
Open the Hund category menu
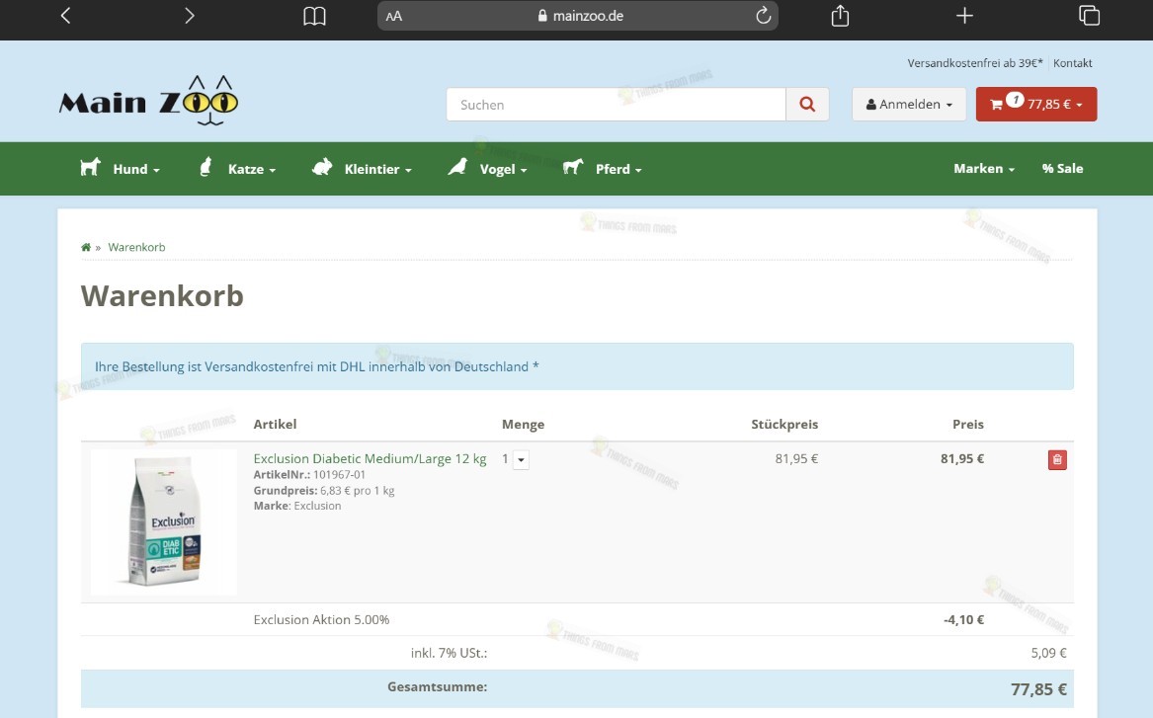(x=136, y=169)
